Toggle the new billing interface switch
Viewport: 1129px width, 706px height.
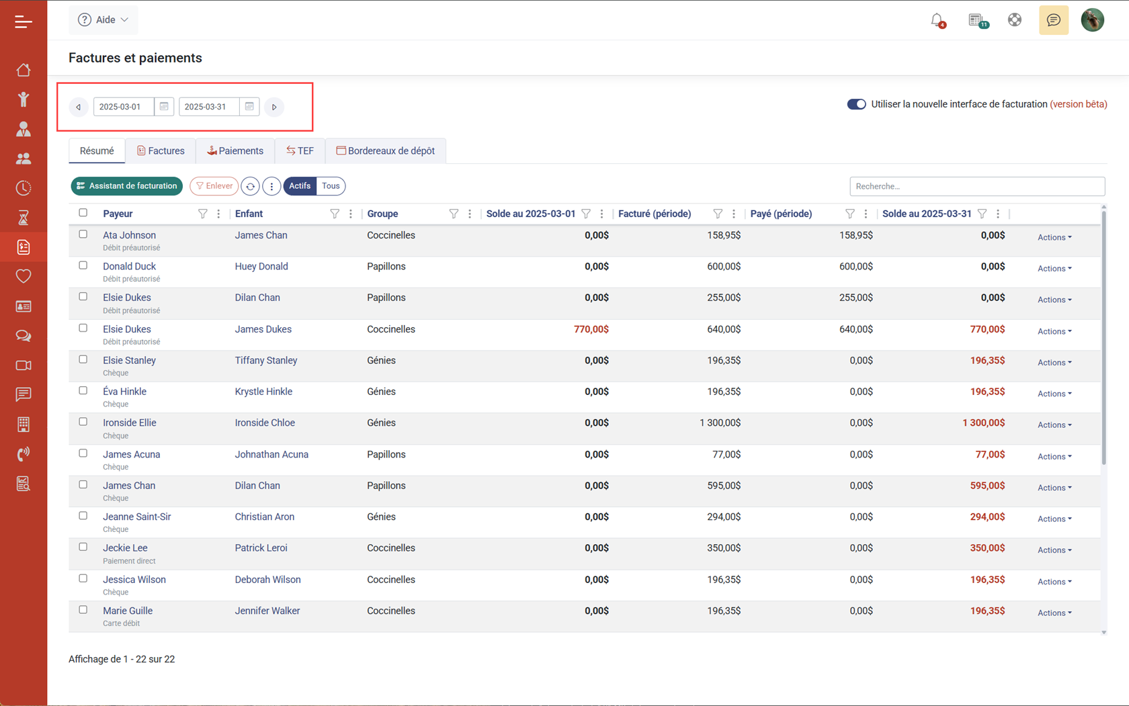856,104
